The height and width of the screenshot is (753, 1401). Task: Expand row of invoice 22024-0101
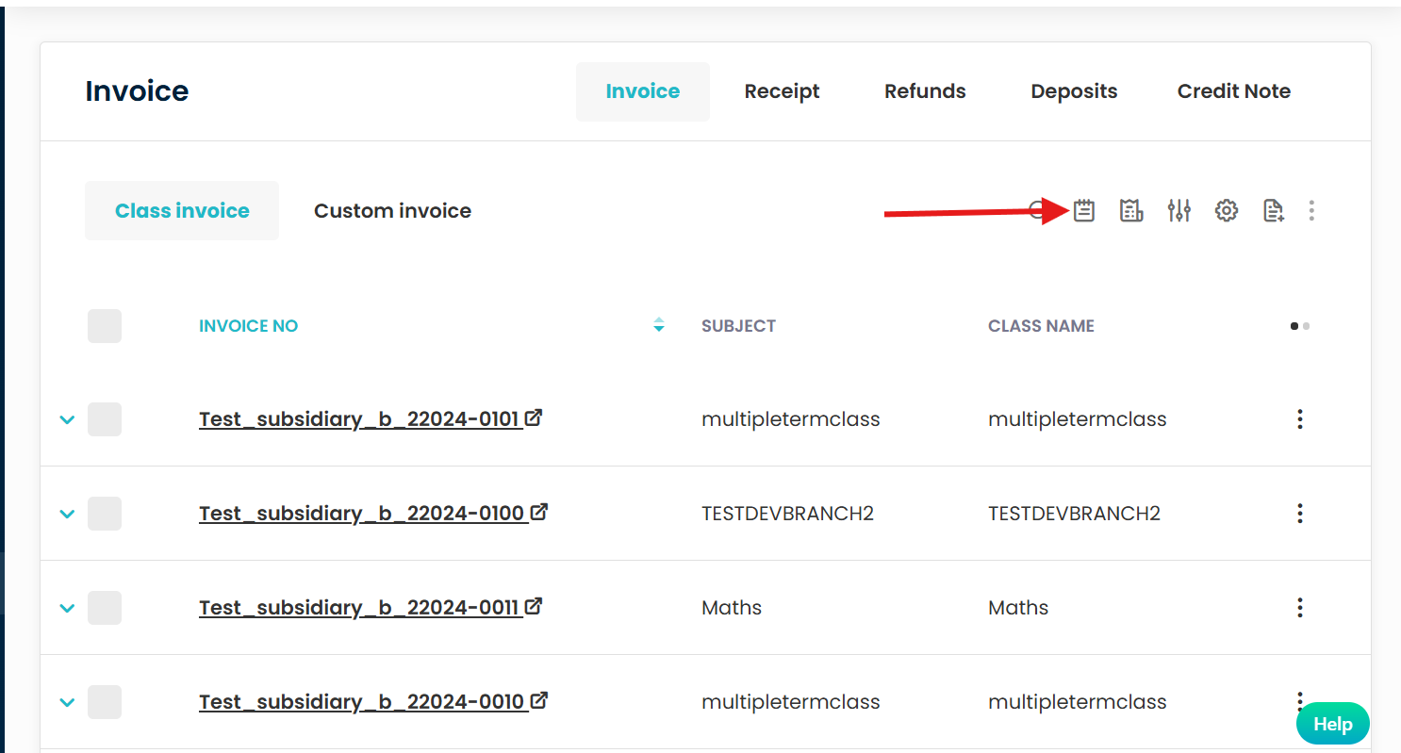click(67, 419)
